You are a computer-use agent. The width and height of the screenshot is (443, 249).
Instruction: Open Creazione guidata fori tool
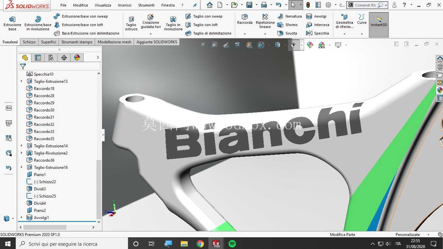click(x=151, y=22)
